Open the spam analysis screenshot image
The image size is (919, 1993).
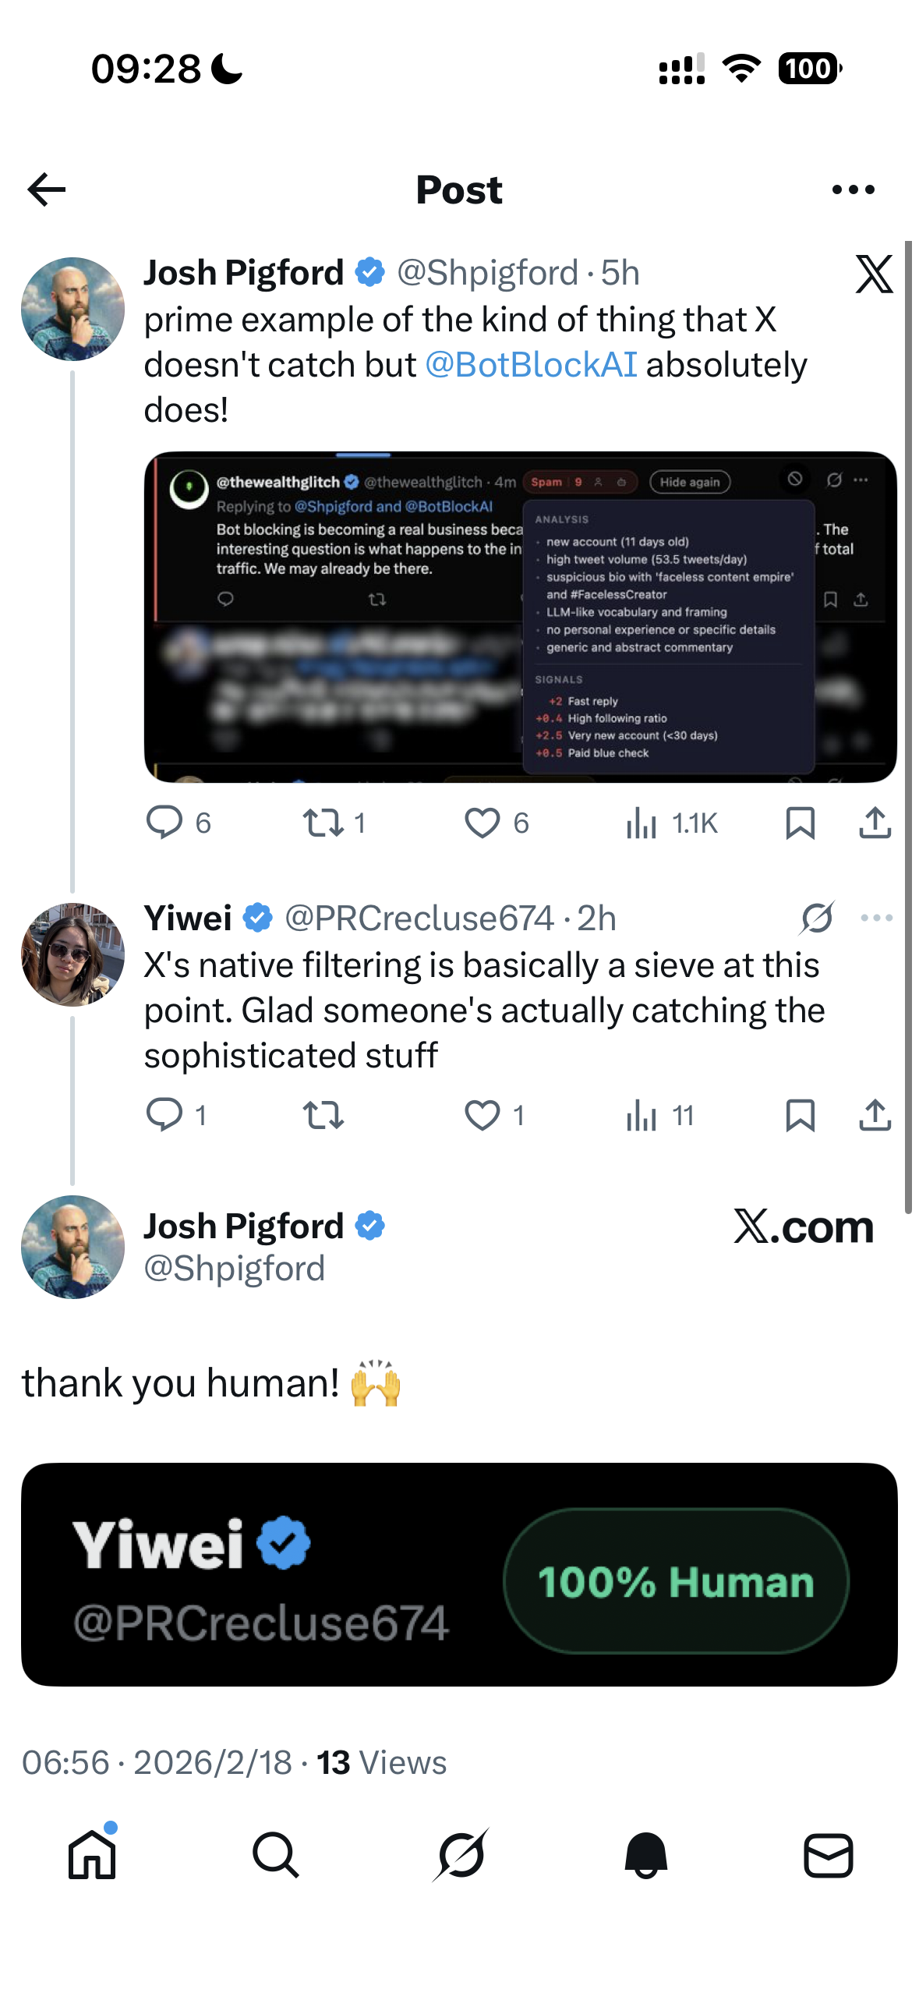pos(520,617)
